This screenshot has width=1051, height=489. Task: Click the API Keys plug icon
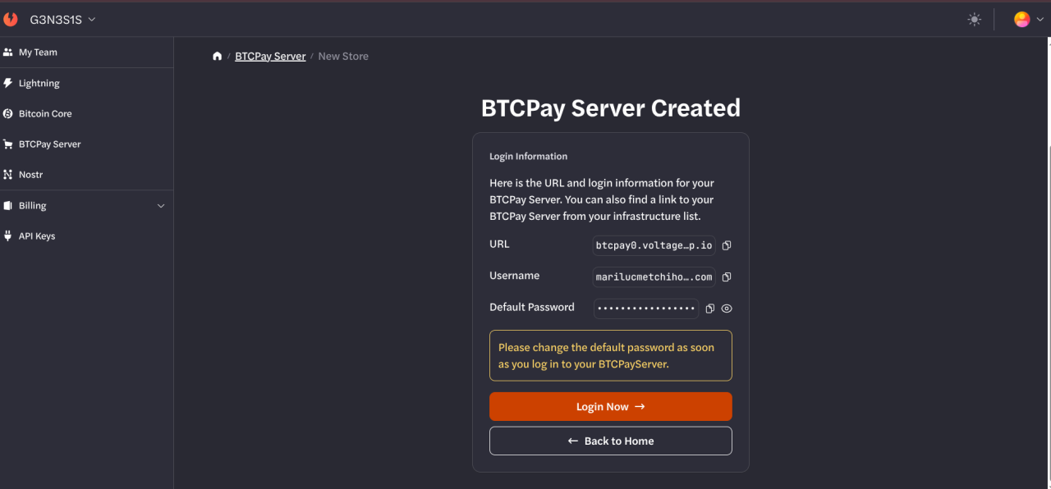click(8, 236)
